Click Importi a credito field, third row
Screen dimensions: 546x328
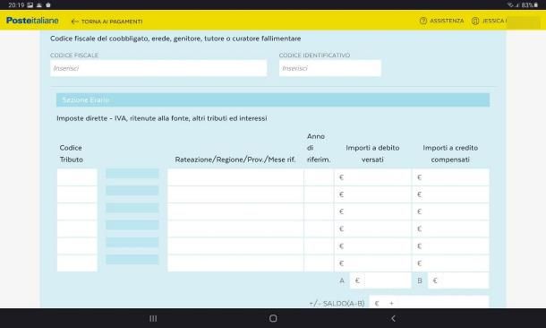click(x=450, y=211)
